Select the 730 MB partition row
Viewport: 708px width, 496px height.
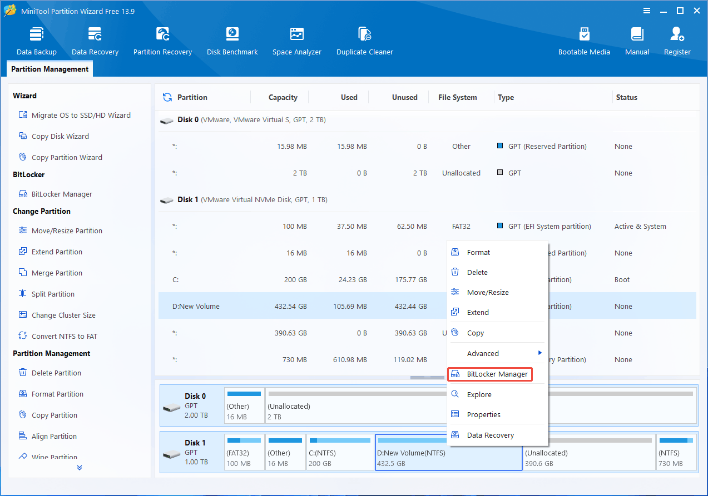[427, 359]
